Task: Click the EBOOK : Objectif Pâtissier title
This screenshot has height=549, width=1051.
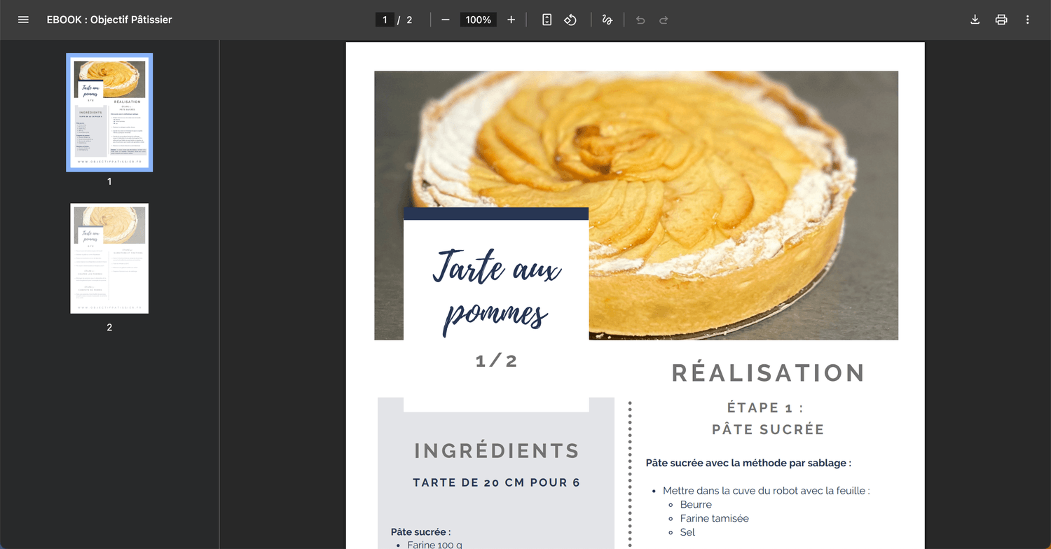Action: tap(109, 20)
